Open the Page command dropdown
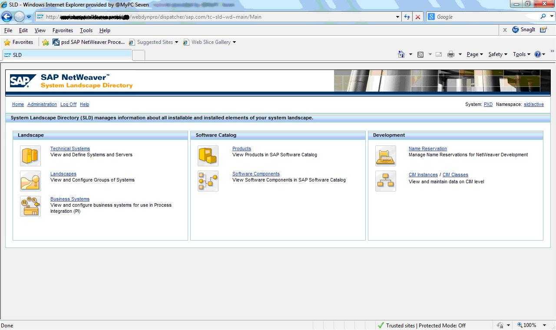556x330 pixels. pyautogui.click(x=475, y=54)
